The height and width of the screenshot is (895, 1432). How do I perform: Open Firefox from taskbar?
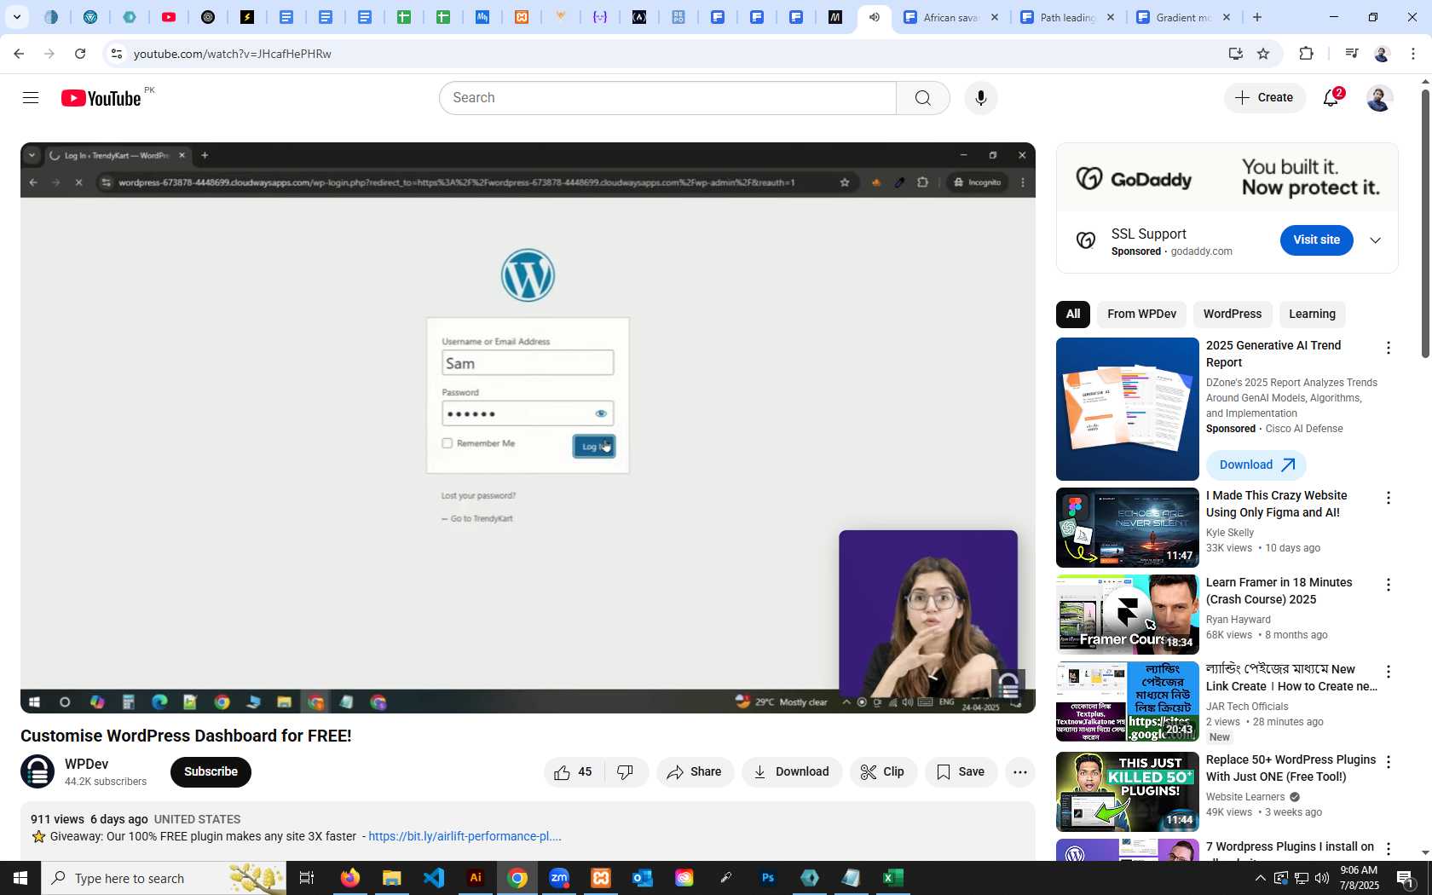(350, 878)
